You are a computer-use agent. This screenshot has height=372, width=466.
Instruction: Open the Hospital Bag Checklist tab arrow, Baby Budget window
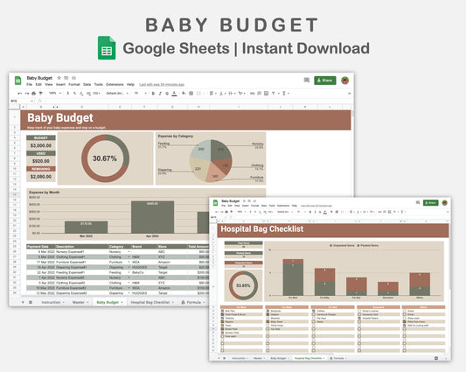pos(172,302)
